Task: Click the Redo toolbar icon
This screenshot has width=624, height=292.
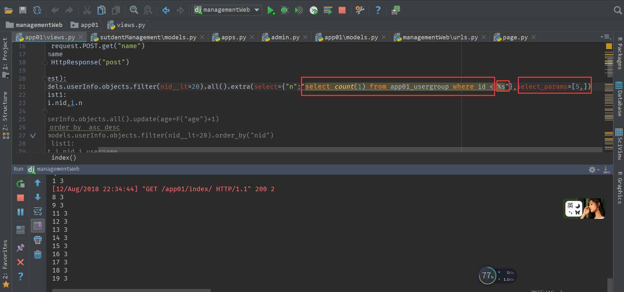Action: pos(69,10)
